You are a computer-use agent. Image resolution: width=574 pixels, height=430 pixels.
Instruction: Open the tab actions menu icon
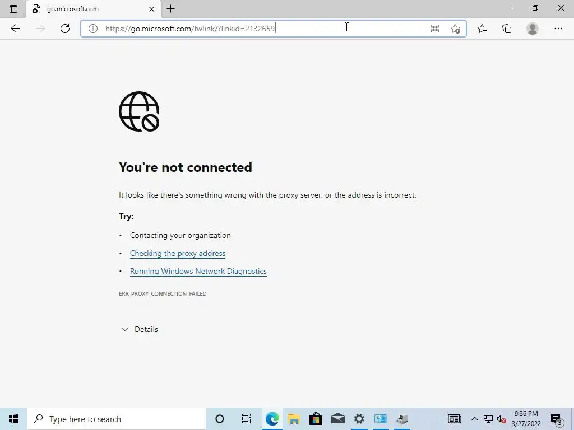pos(13,9)
